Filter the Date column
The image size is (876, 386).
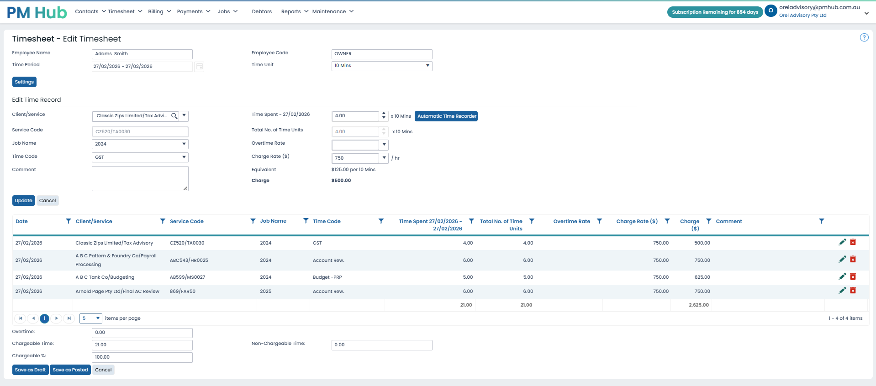pos(69,221)
